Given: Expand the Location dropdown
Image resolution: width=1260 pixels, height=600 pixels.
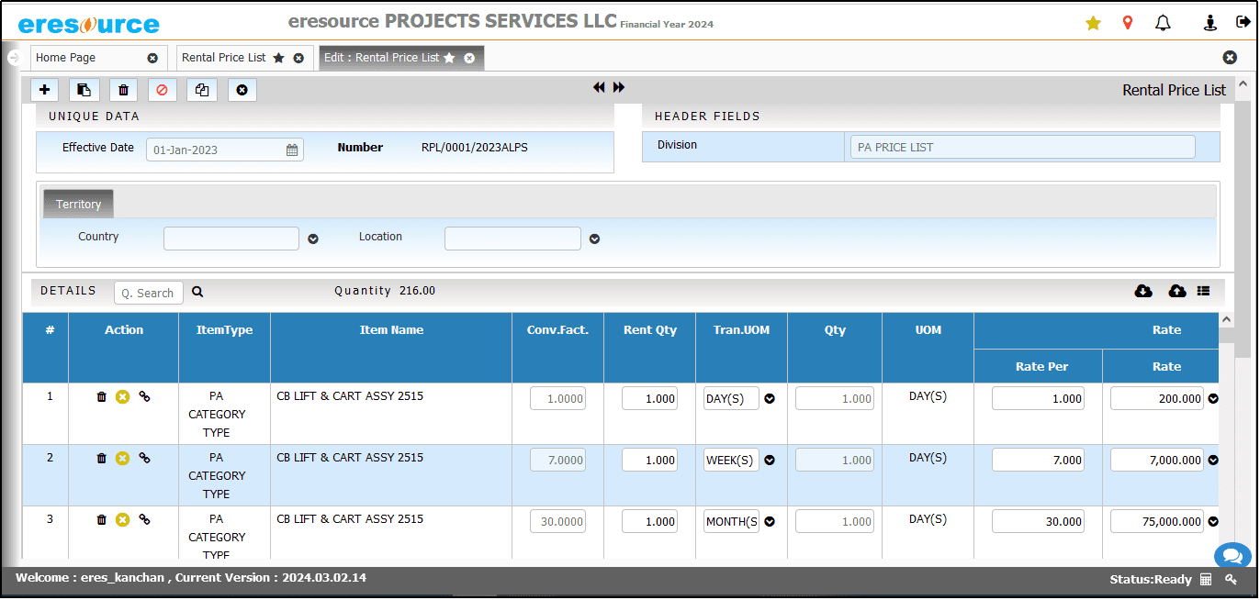Looking at the screenshot, I should coord(594,239).
